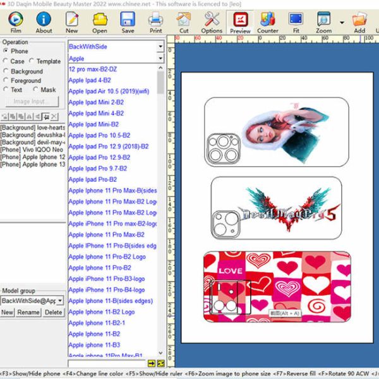Choose the Mask radio button

tap(35, 90)
